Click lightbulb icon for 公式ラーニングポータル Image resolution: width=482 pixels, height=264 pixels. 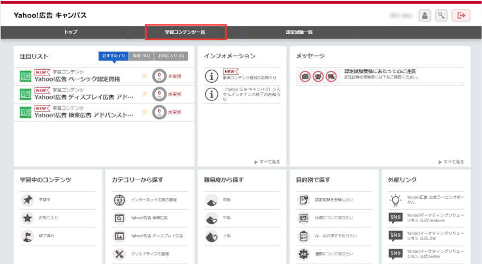395,200
